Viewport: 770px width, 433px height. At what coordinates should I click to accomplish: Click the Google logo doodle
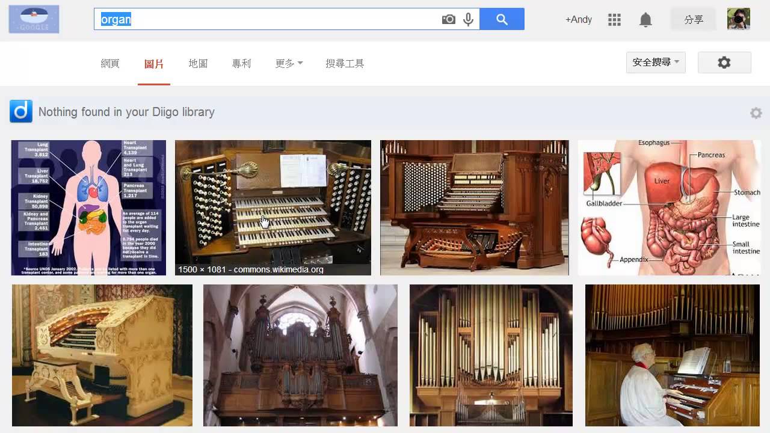click(34, 19)
